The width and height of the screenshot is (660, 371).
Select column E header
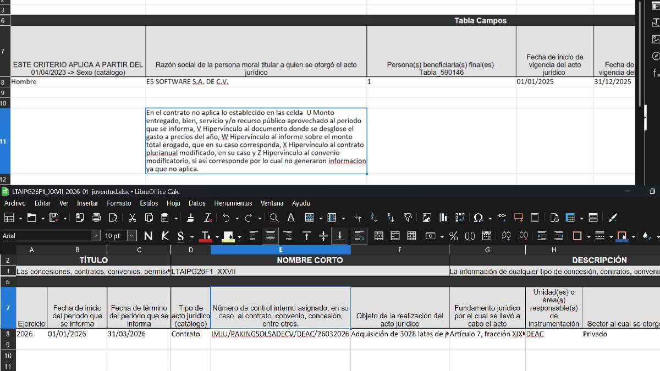click(x=280, y=250)
